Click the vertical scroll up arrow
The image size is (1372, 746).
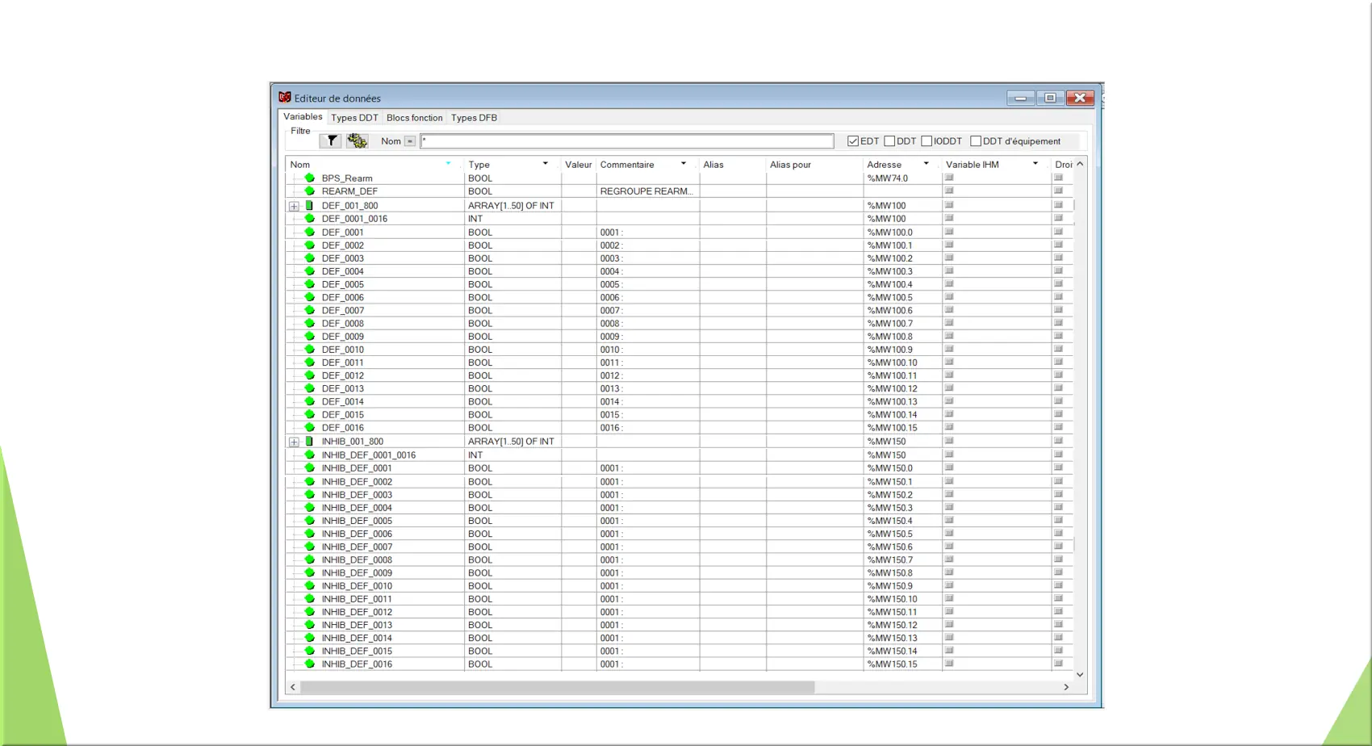[x=1080, y=164]
